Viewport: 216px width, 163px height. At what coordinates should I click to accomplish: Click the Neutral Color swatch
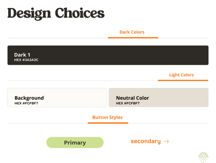[x=158, y=98]
